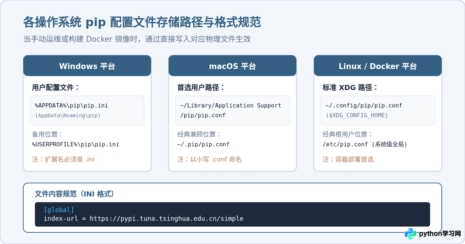This screenshot has width=465, height=244.
Task: Click the ~/.pip/pip.conf path
Action: click(x=203, y=145)
